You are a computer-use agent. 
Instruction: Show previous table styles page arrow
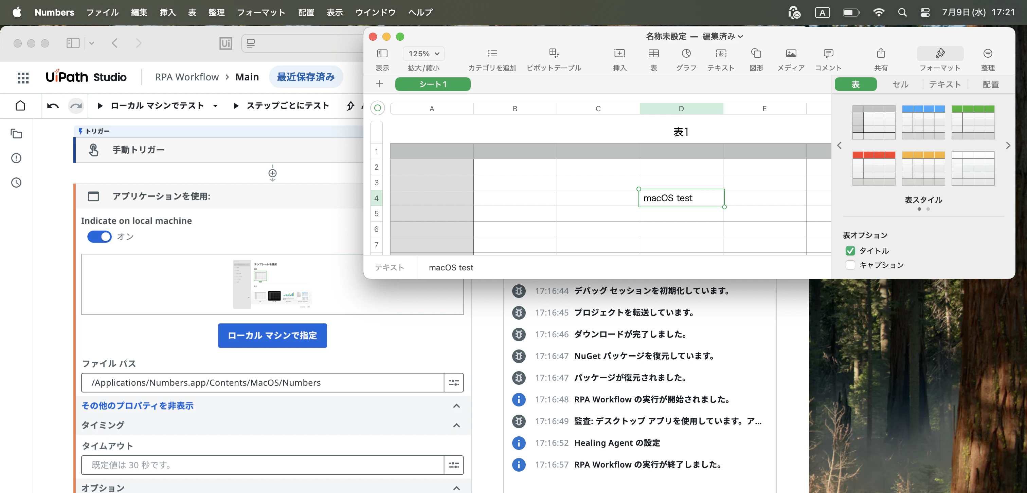[x=839, y=145]
